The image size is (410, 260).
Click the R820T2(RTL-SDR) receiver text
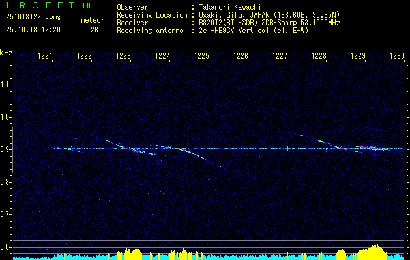point(269,23)
